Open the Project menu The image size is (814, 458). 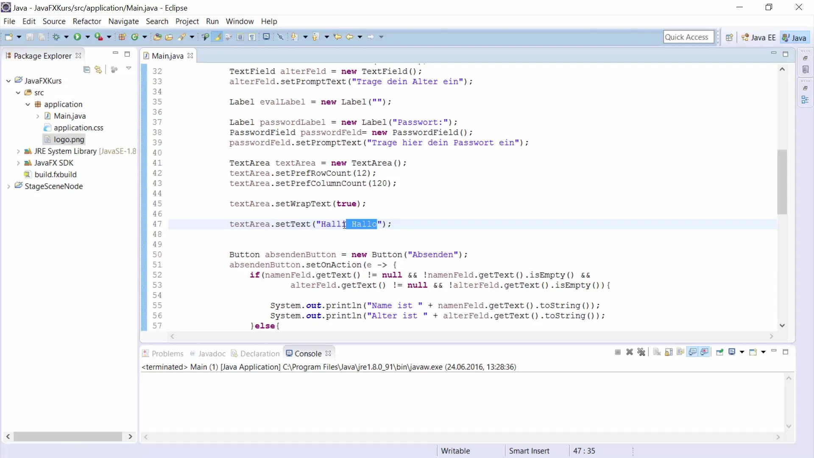point(187,21)
